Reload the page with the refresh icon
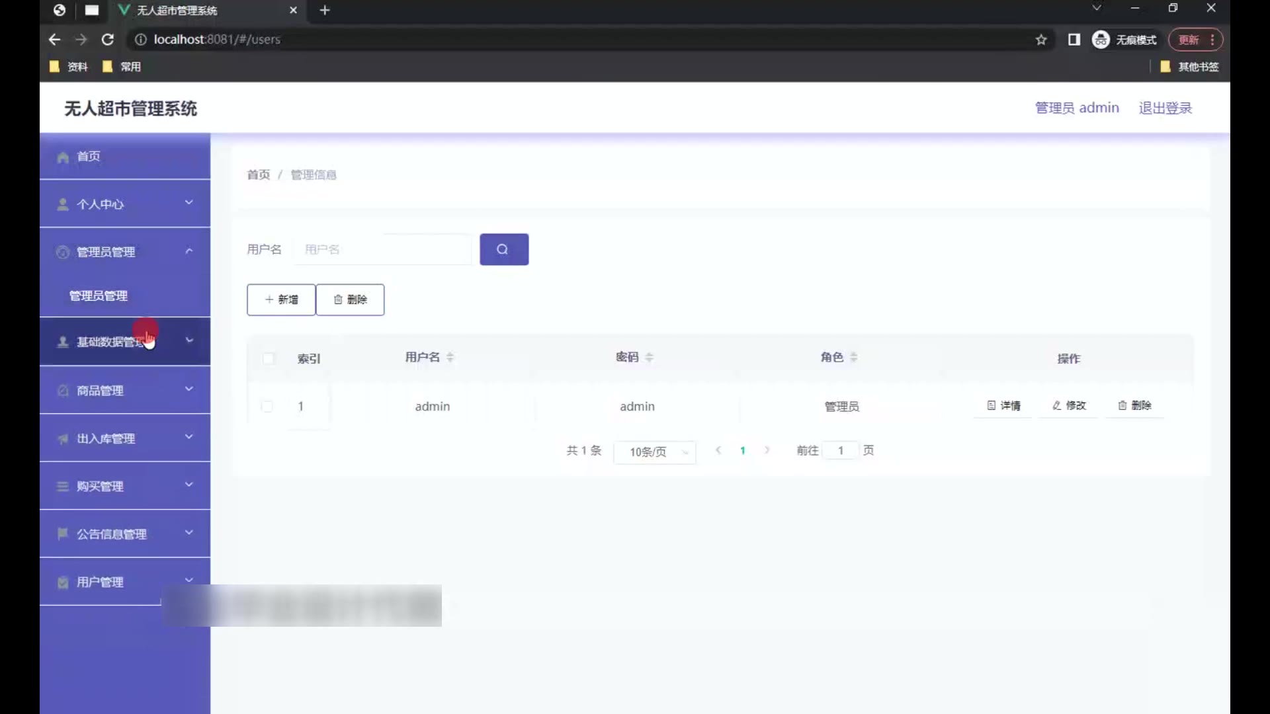The height and width of the screenshot is (714, 1270). point(107,40)
